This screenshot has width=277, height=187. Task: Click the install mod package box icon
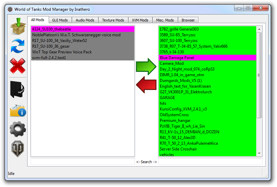click(x=18, y=26)
